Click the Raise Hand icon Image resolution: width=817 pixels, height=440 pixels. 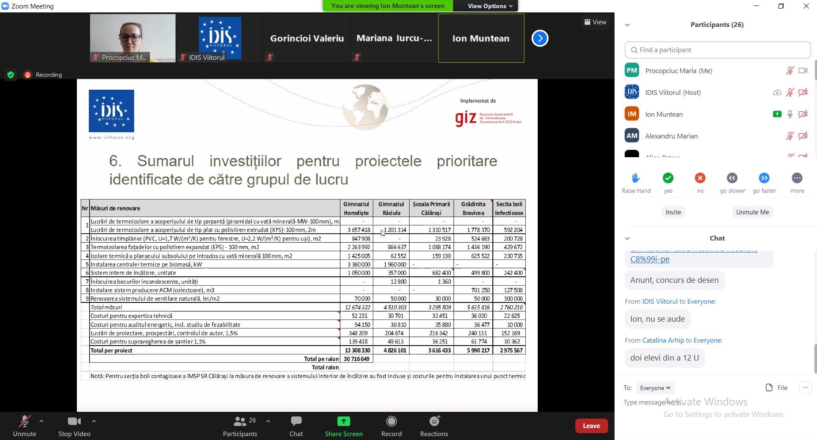[636, 178]
